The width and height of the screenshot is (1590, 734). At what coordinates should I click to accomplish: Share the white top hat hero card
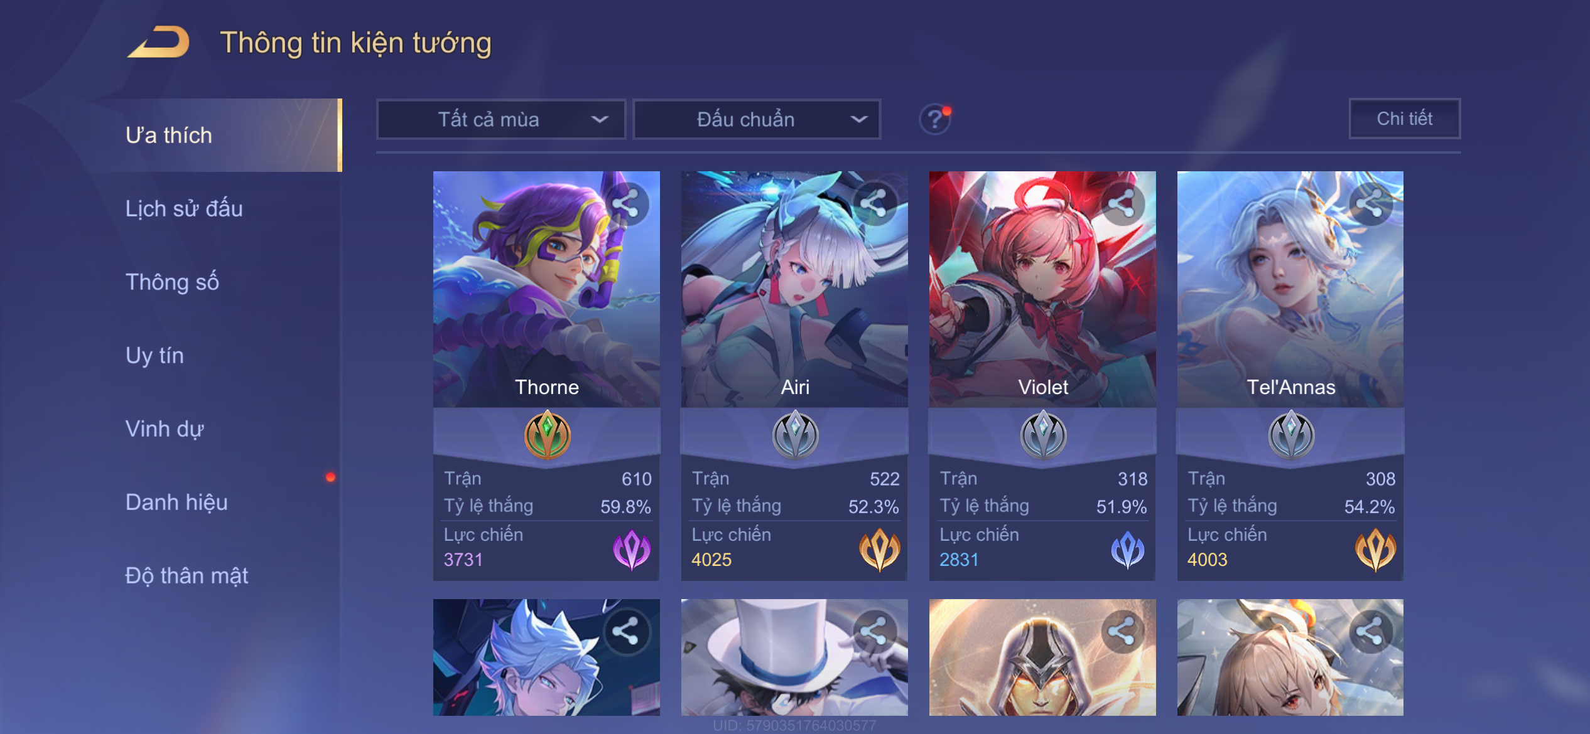click(873, 631)
